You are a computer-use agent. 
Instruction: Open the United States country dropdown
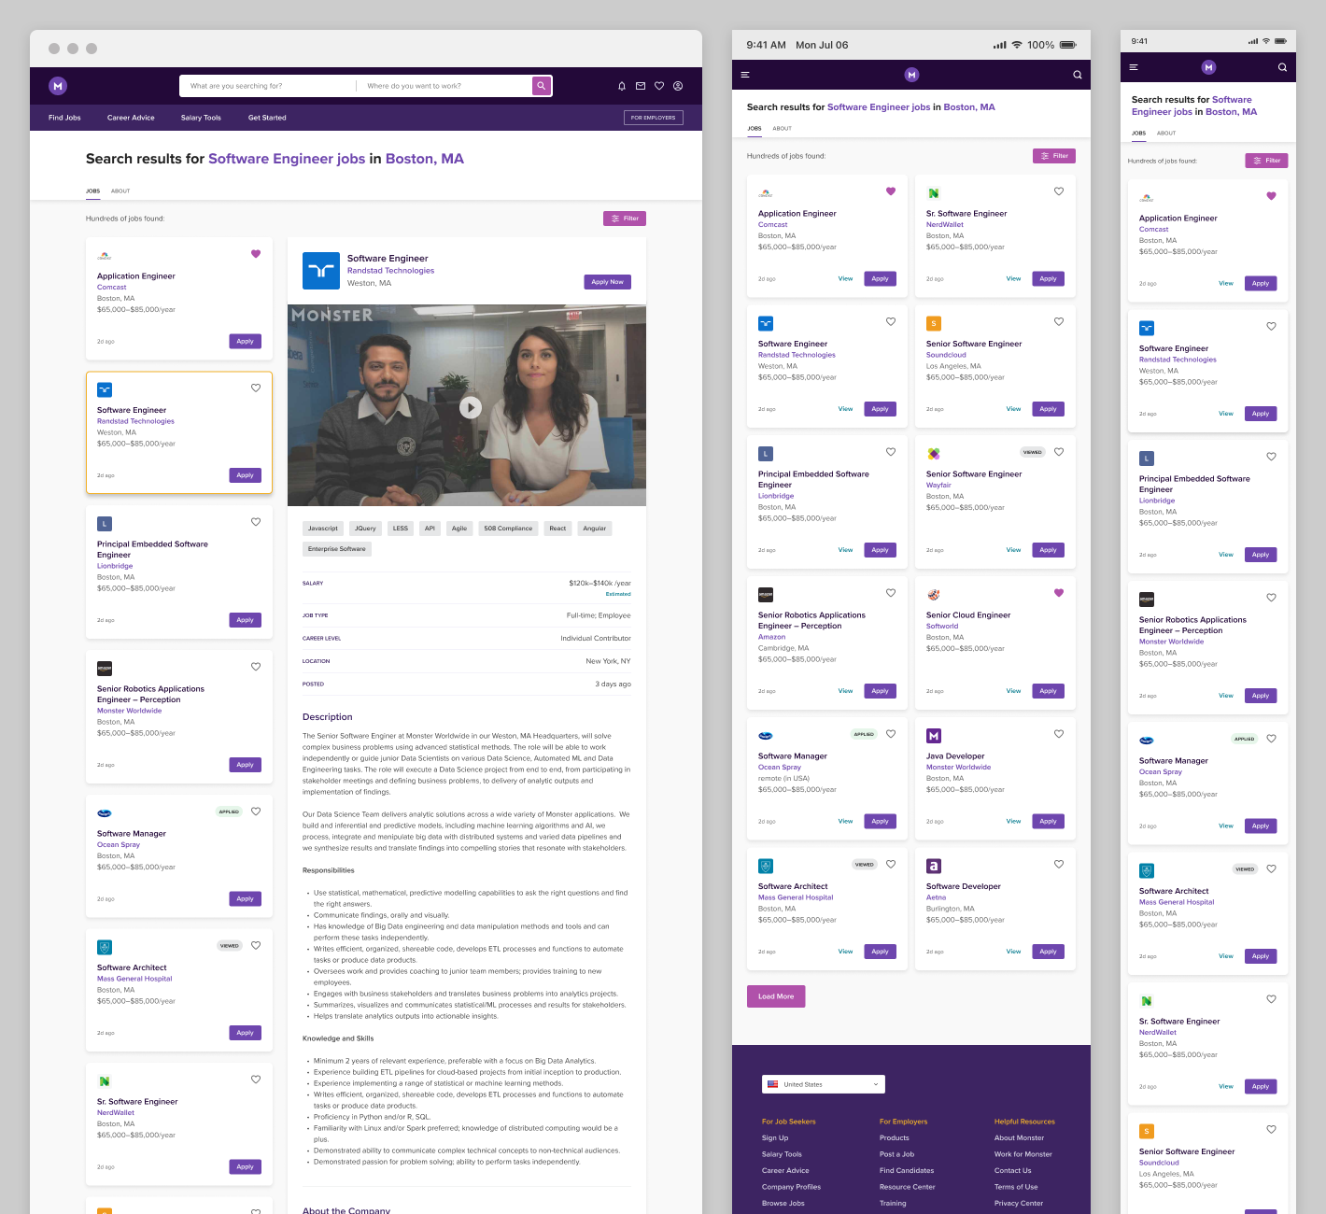point(823,1084)
